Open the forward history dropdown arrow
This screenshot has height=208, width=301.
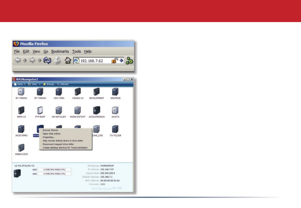pos(39,61)
